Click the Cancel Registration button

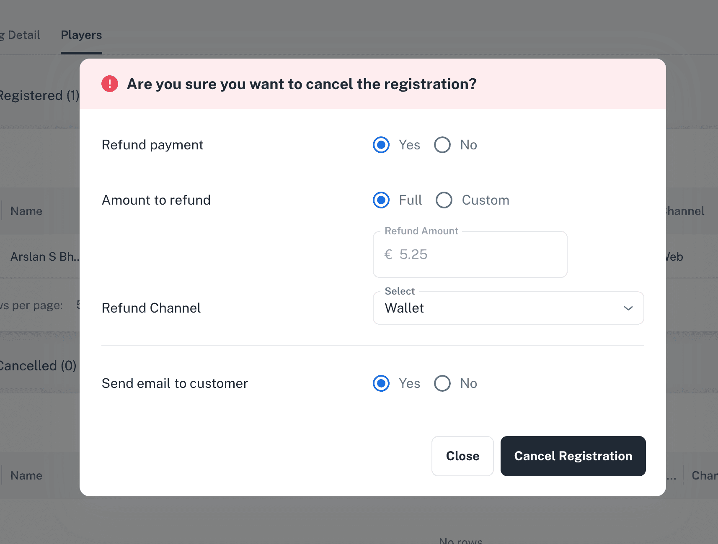573,456
